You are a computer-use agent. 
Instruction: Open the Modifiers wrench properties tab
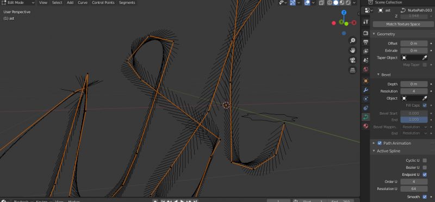pyautogui.click(x=365, y=90)
